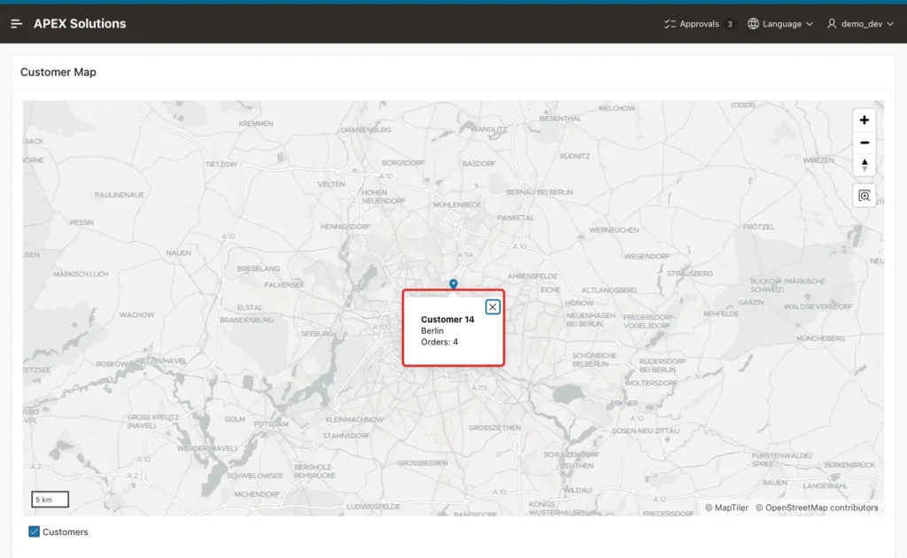
Task: Click the Potsdam label on map
Action: click(x=271, y=424)
